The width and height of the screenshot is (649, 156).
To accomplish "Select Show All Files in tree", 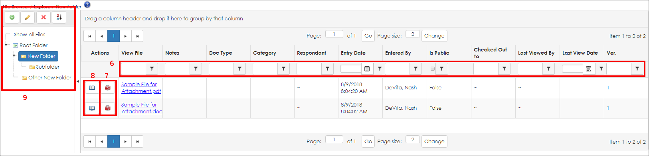I will click(x=30, y=34).
